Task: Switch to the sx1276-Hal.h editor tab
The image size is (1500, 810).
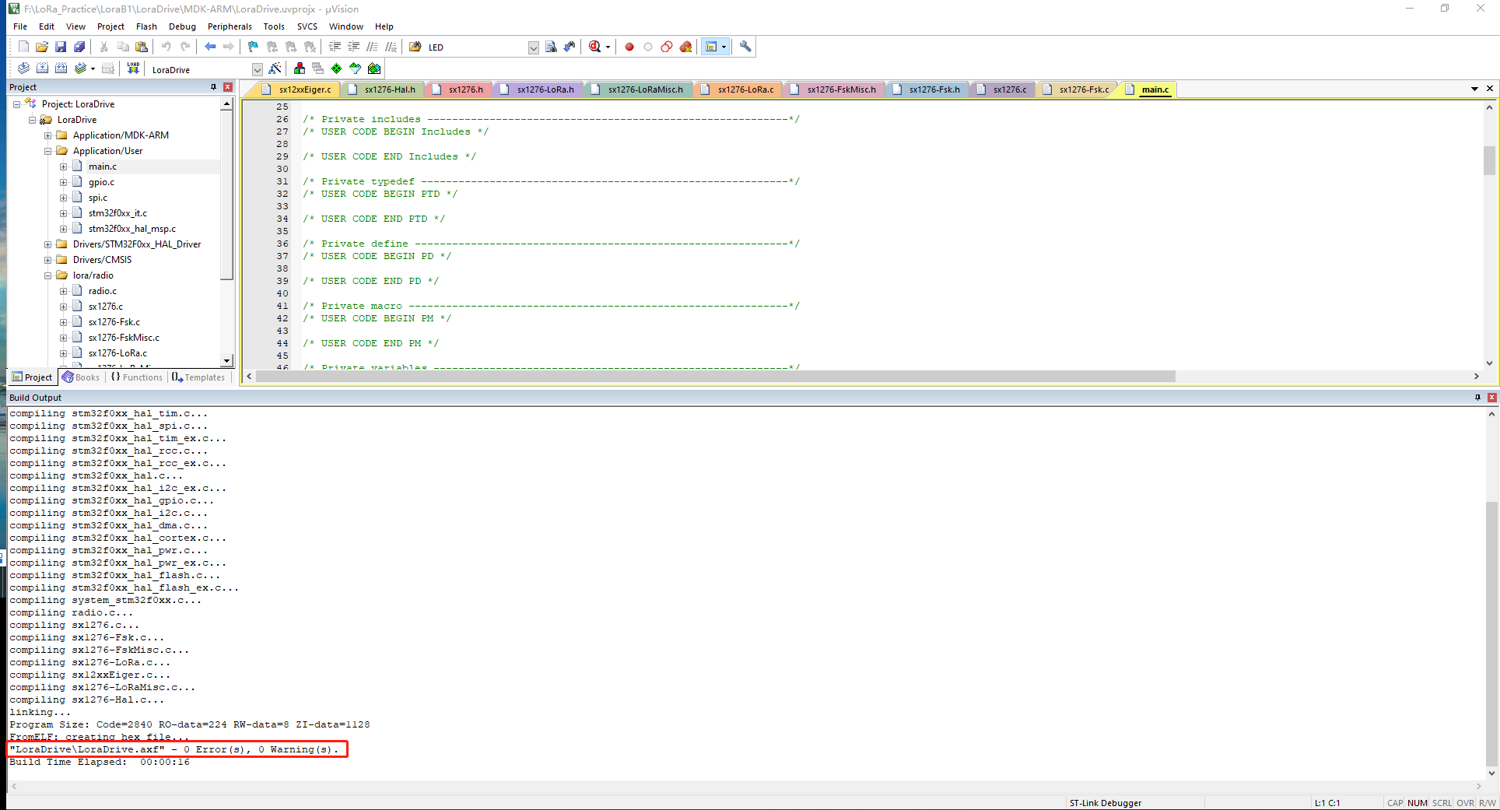Action: click(x=384, y=89)
